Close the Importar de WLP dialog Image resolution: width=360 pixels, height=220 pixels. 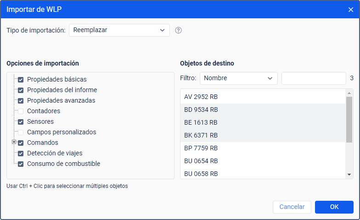pos(351,9)
